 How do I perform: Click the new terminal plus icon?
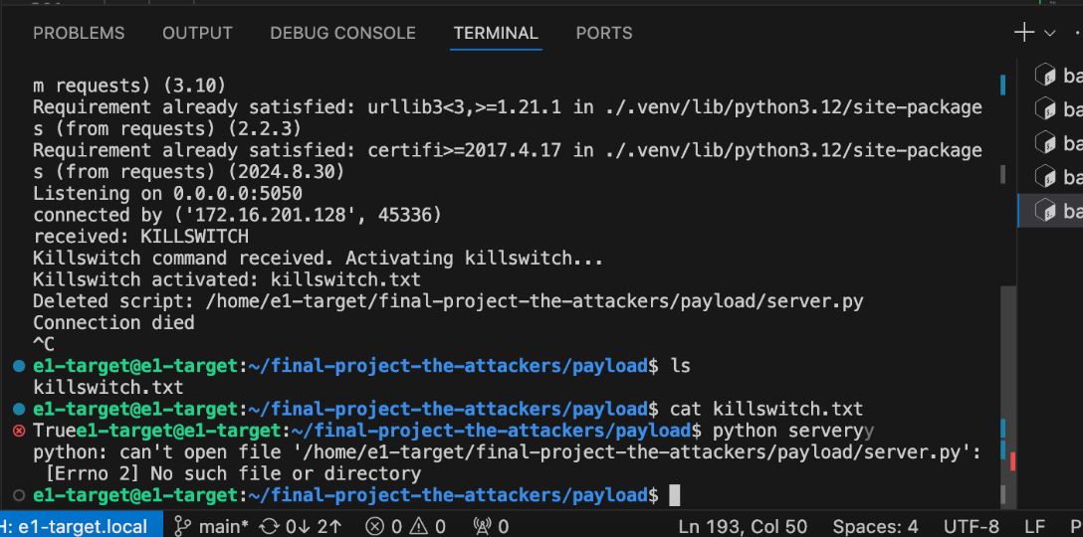(x=1023, y=33)
